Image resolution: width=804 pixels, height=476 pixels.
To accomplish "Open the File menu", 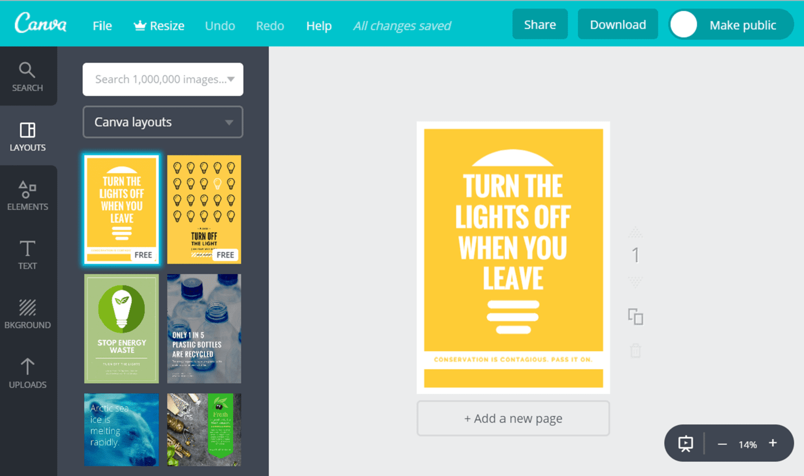I will 102,26.
